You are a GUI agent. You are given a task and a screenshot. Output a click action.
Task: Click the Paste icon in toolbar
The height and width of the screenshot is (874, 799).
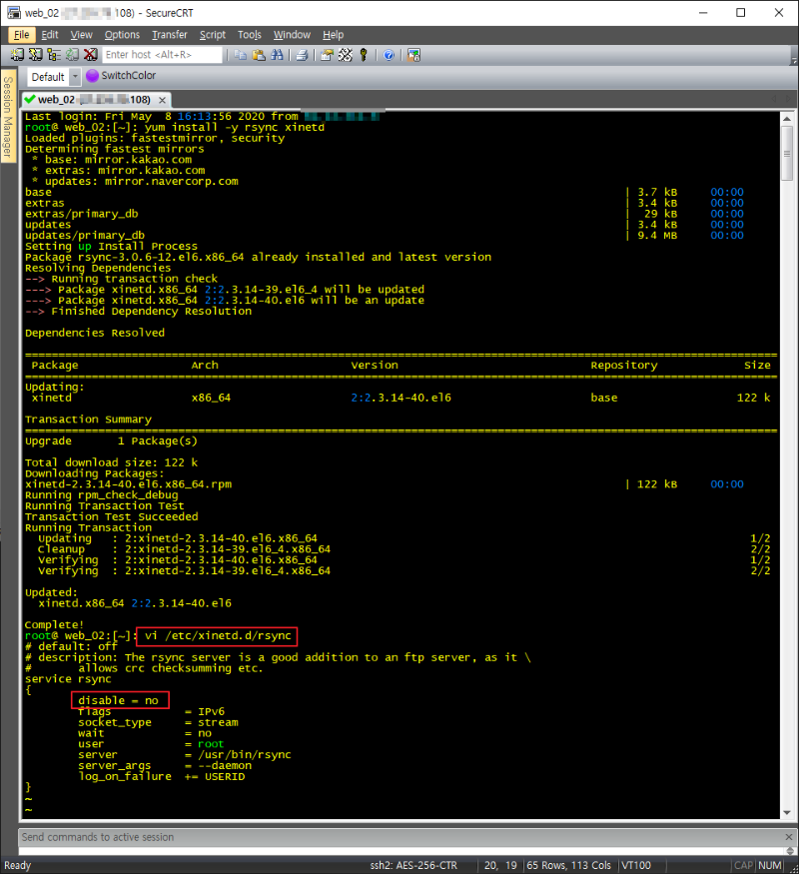pyautogui.click(x=258, y=55)
